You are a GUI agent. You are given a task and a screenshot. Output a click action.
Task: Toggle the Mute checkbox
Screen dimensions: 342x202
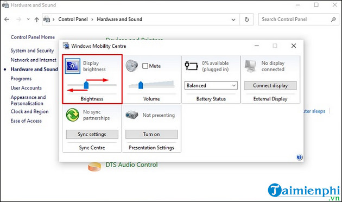pyautogui.click(x=145, y=66)
